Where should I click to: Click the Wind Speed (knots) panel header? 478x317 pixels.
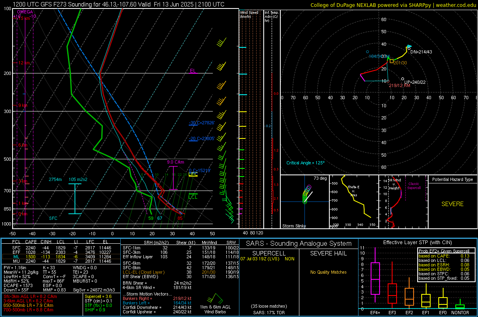click(249, 14)
